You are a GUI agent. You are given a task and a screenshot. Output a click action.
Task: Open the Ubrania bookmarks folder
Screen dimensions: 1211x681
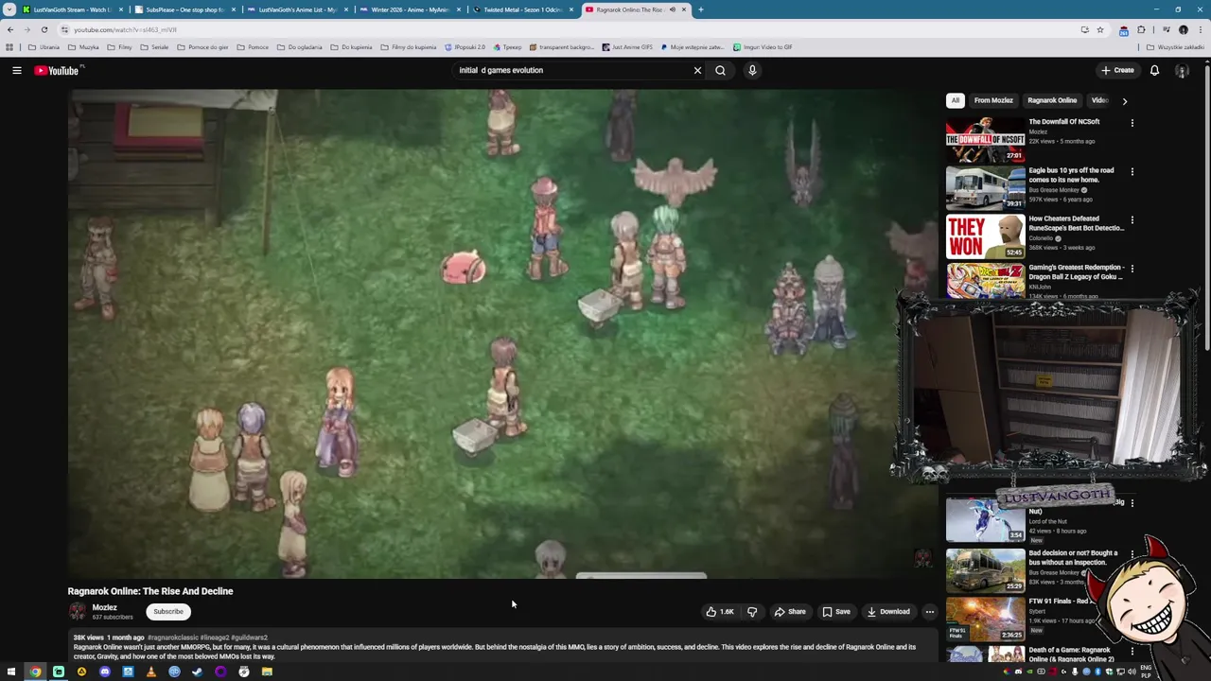(x=44, y=47)
